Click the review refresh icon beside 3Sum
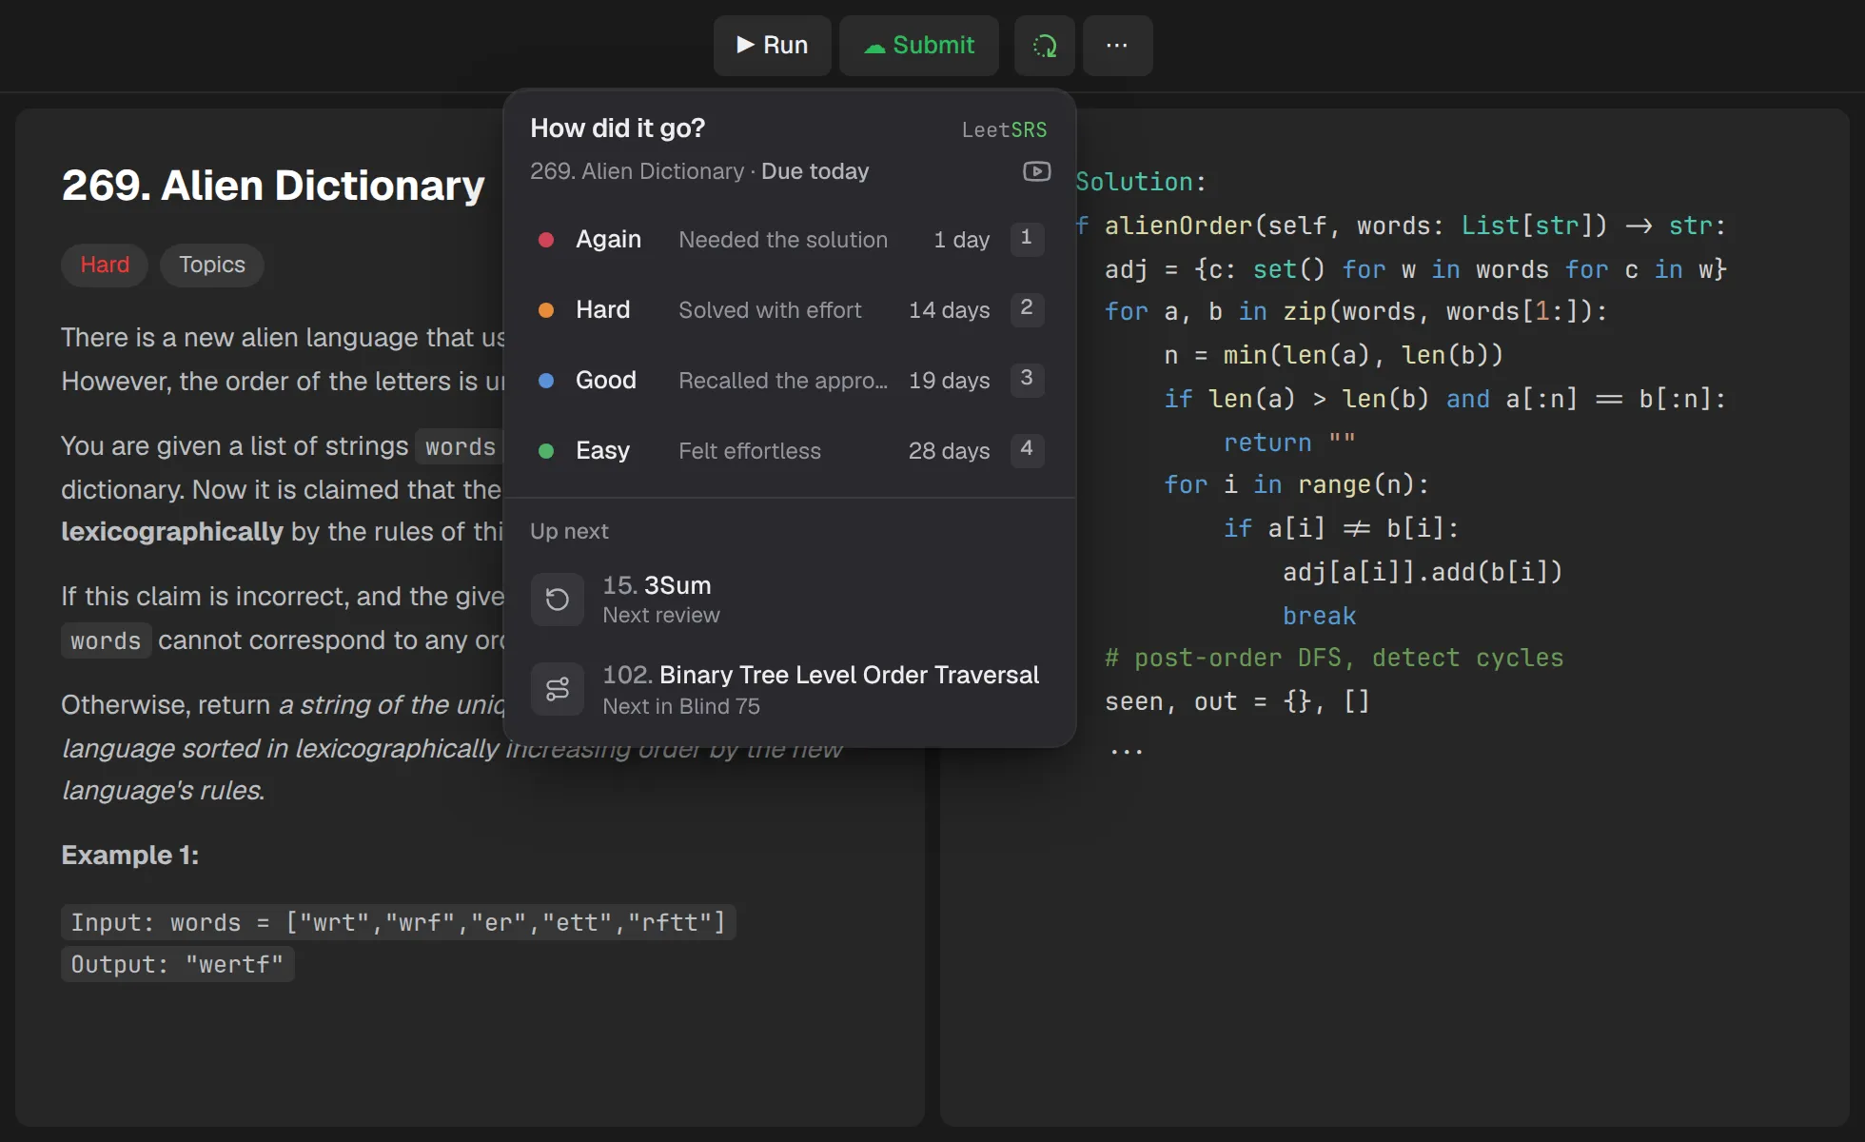This screenshot has width=1865, height=1142. (557, 599)
